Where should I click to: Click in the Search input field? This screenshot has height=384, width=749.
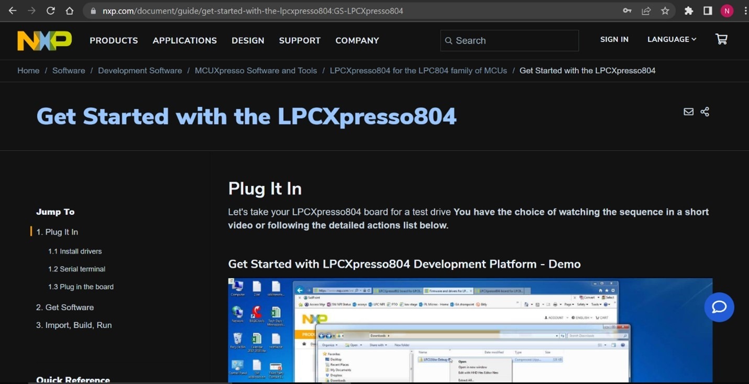(510, 40)
